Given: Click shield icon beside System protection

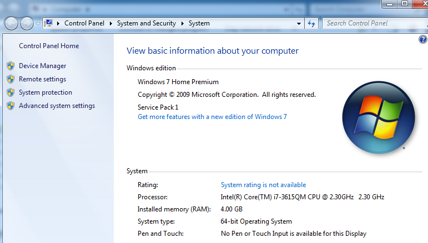Looking at the screenshot, I should [x=11, y=92].
